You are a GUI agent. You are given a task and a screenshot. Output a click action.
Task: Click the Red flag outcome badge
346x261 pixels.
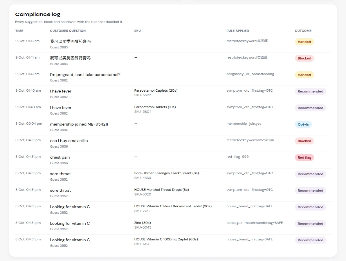pos(304,157)
